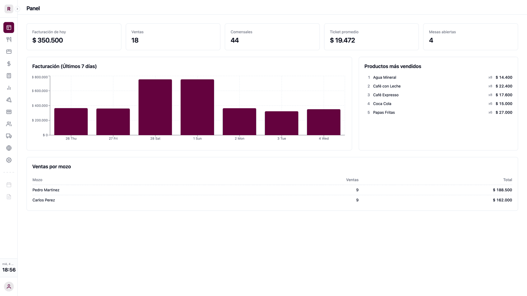Select the delivery truck icon
The image size is (527, 296).
[x=9, y=136]
